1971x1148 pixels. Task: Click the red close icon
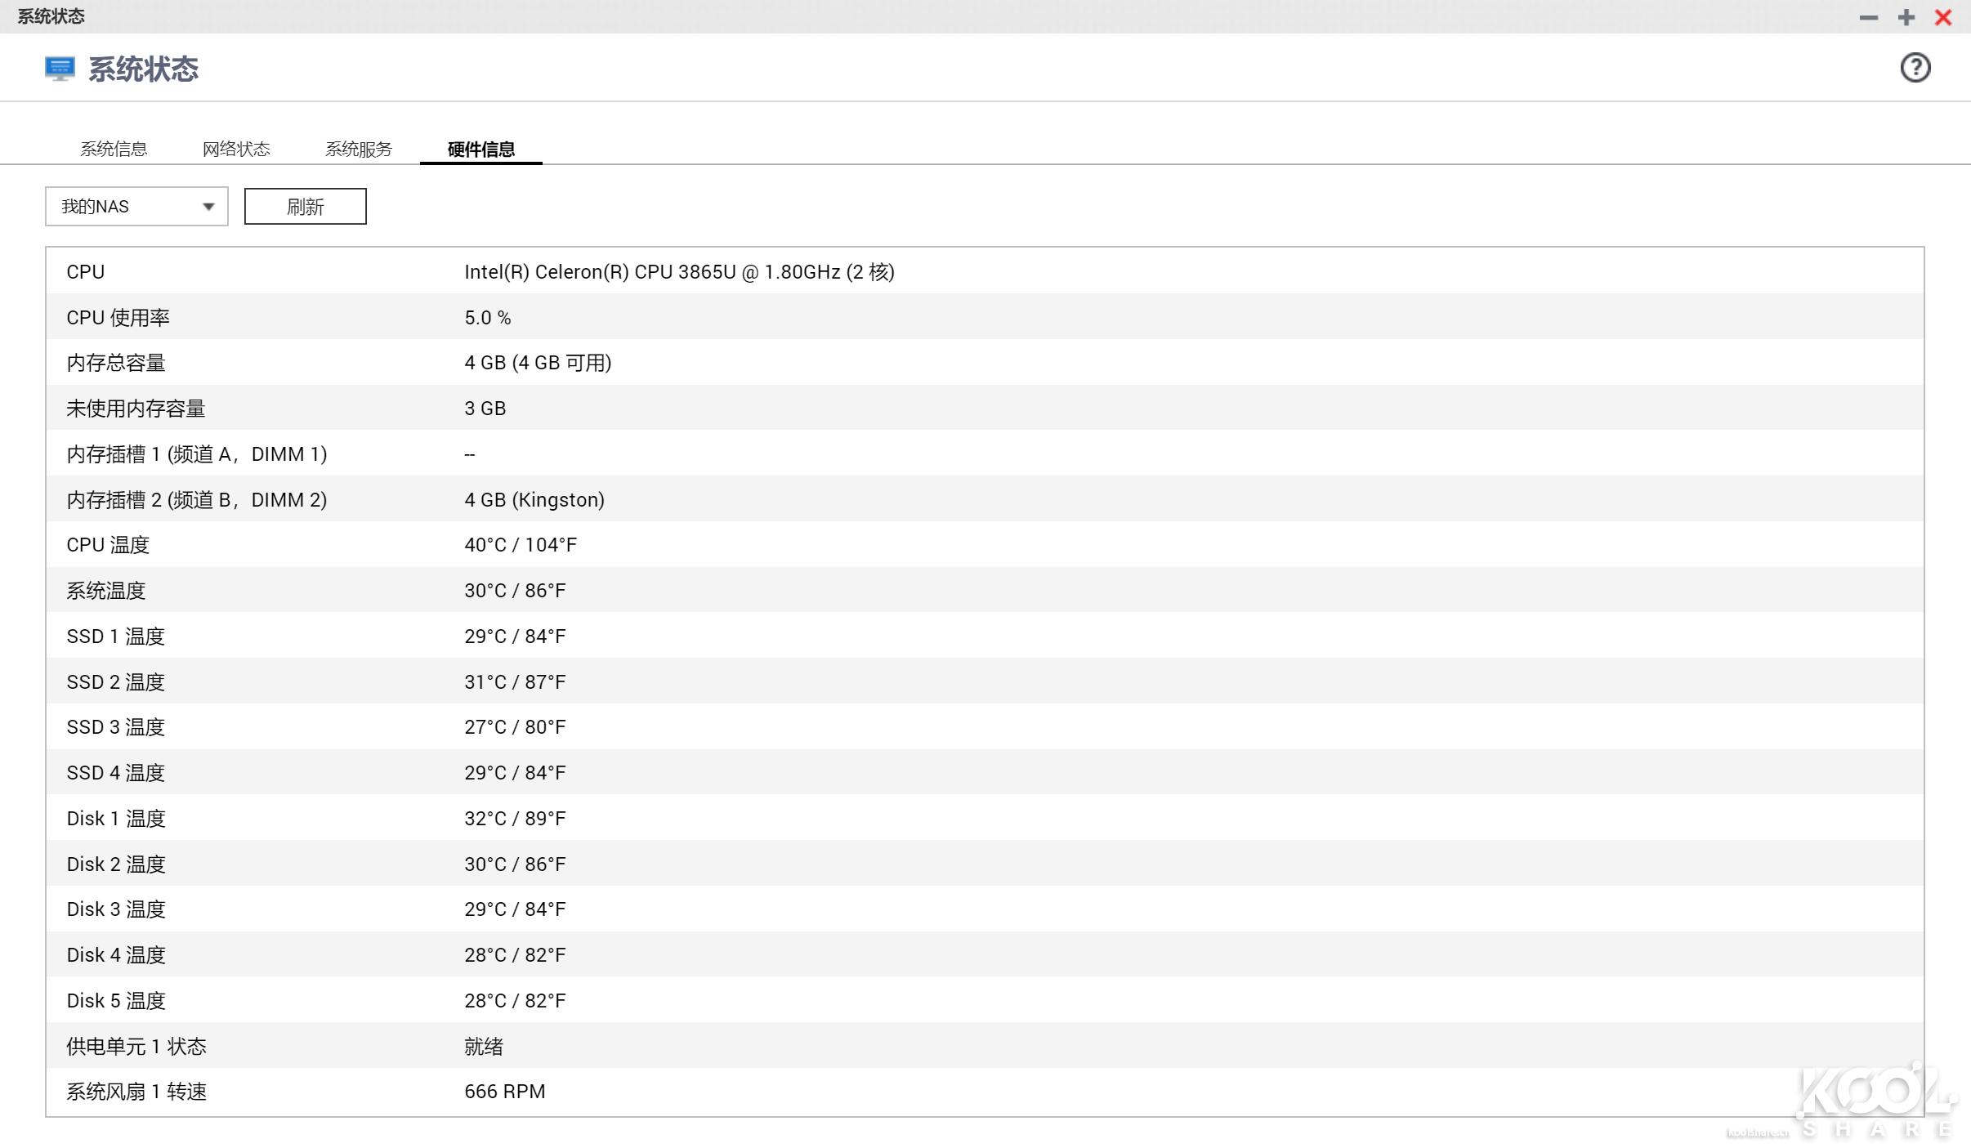1943,16
